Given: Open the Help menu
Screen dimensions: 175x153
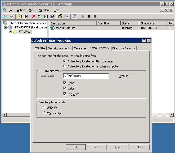Looking at the screenshot, I should click(56, 10).
